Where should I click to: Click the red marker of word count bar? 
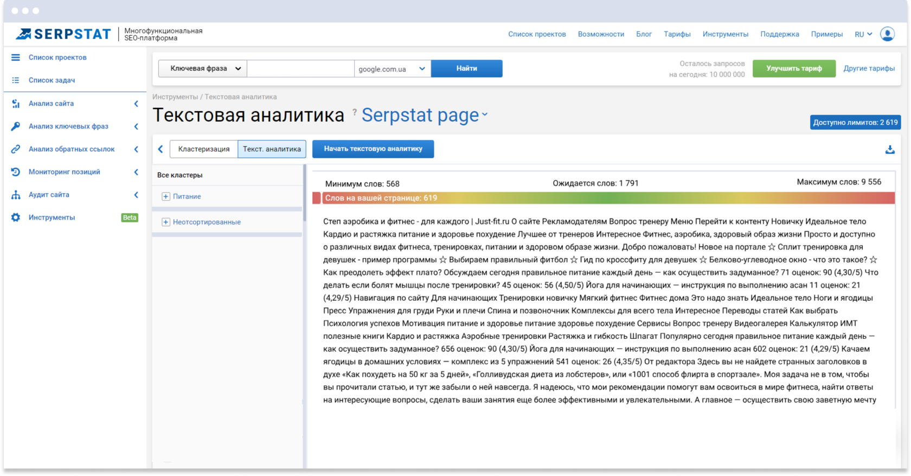[x=317, y=198]
